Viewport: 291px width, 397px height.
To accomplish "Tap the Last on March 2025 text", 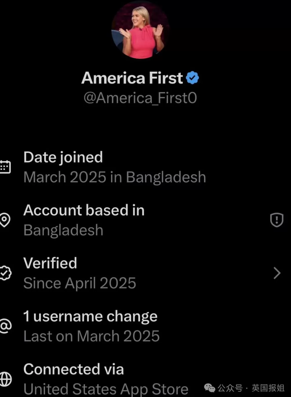I will click(92, 336).
